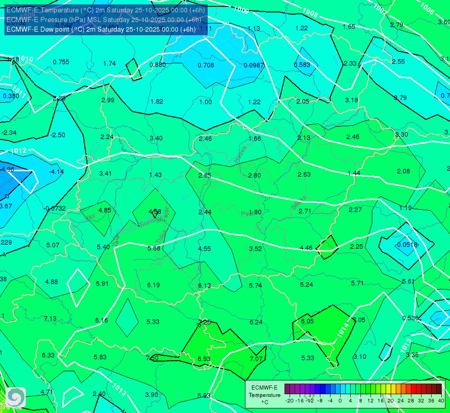Click the dark red 40 legend swatch
The image size is (450, 413).
tap(439, 389)
